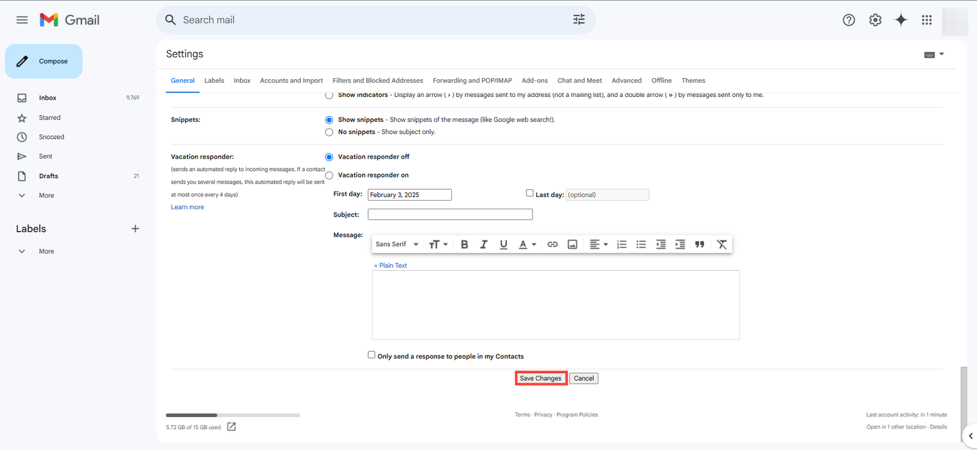
Task: Toggle italic in message toolbar
Action: click(484, 245)
